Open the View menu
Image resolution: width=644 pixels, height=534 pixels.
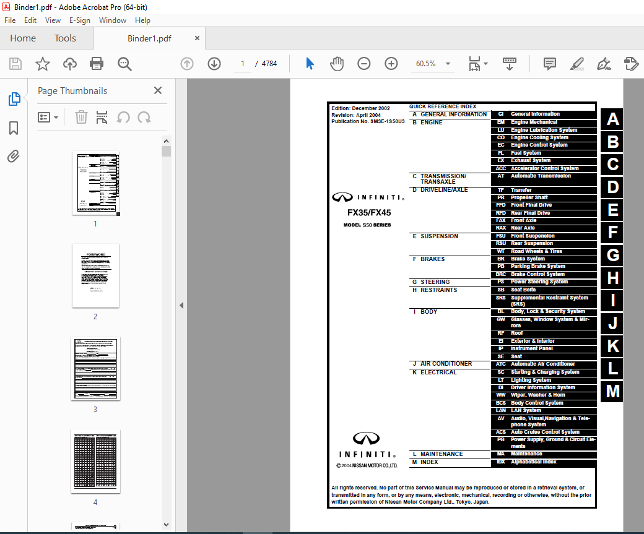[53, 20]
